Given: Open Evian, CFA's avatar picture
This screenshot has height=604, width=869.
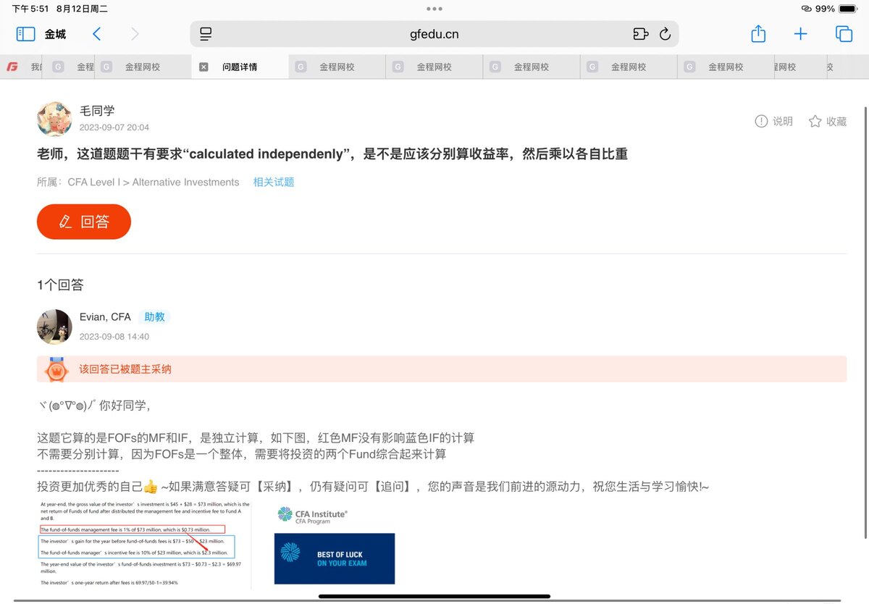Looking at the screenshot, I should coord(54,327).
